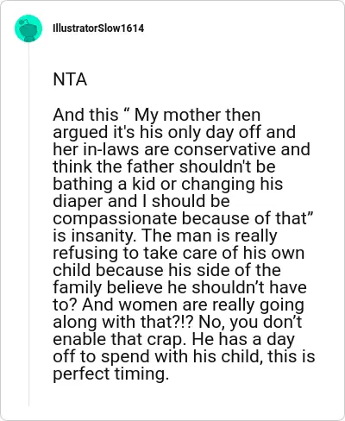Click the phrase "enable that crap."

(x=120, y=339)
